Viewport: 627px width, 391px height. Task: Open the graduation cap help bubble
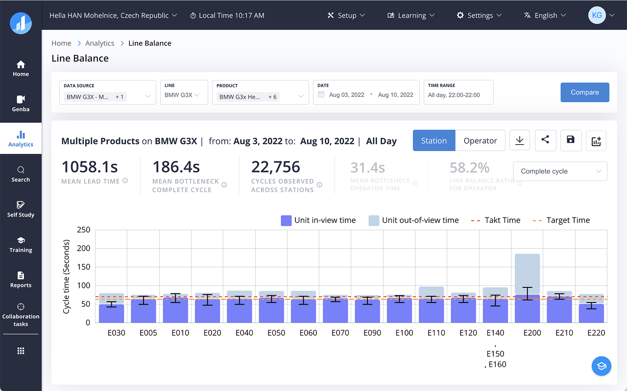point(602,366)
